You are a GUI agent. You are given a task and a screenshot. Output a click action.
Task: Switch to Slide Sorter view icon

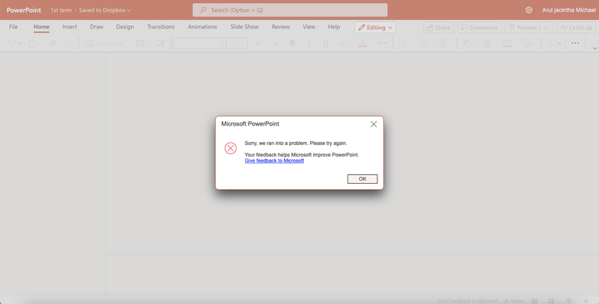coord(551,300)
